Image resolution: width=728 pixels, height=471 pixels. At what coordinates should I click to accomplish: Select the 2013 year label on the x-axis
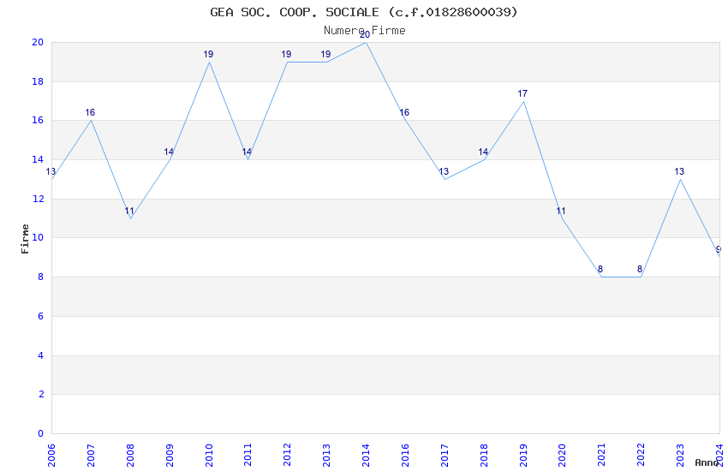click(327, 456)
